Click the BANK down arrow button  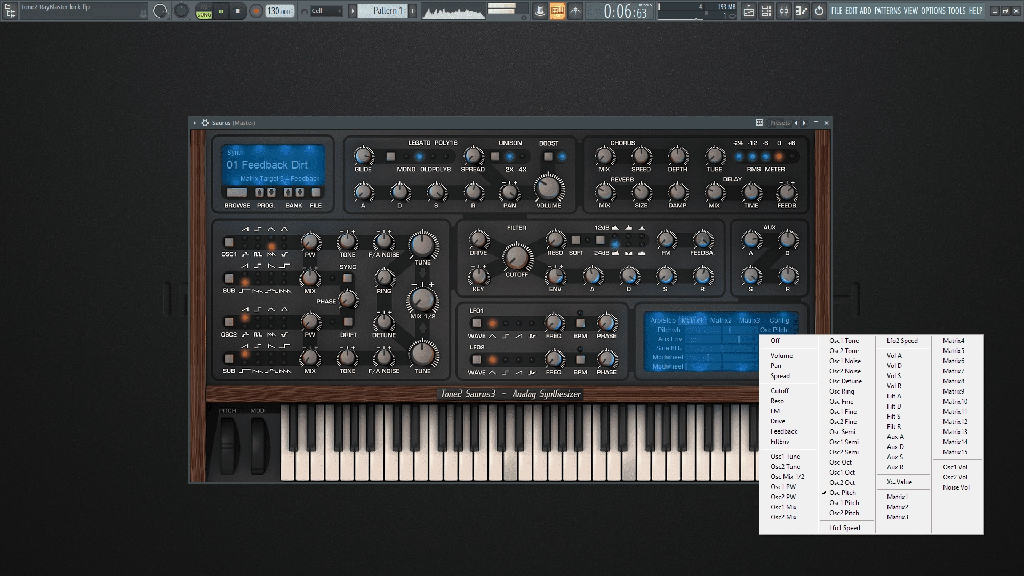tap(300, 193)
